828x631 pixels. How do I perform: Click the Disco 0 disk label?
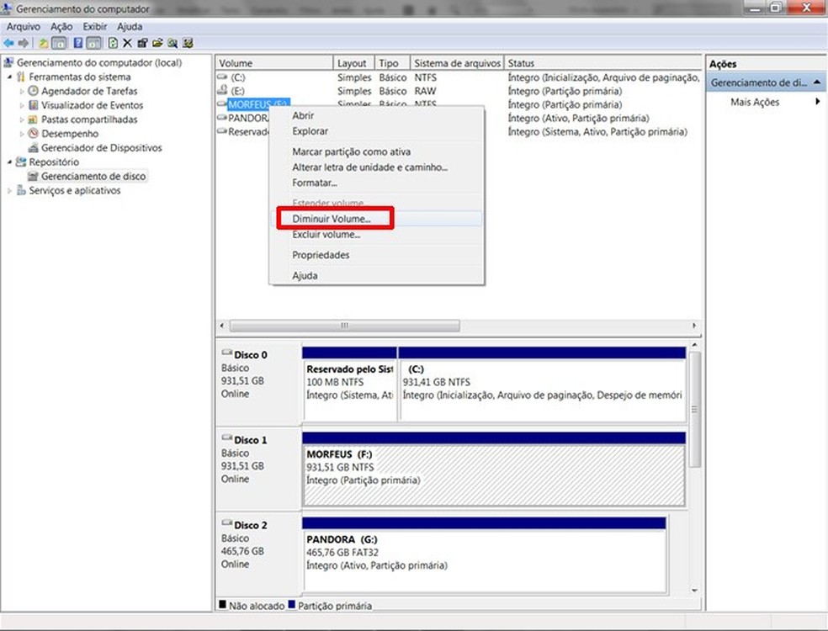pos(250,355)
